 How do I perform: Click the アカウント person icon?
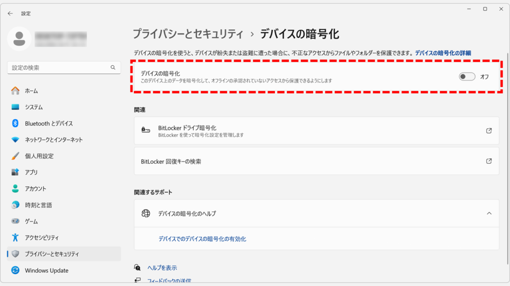click(x=15, y=188)
